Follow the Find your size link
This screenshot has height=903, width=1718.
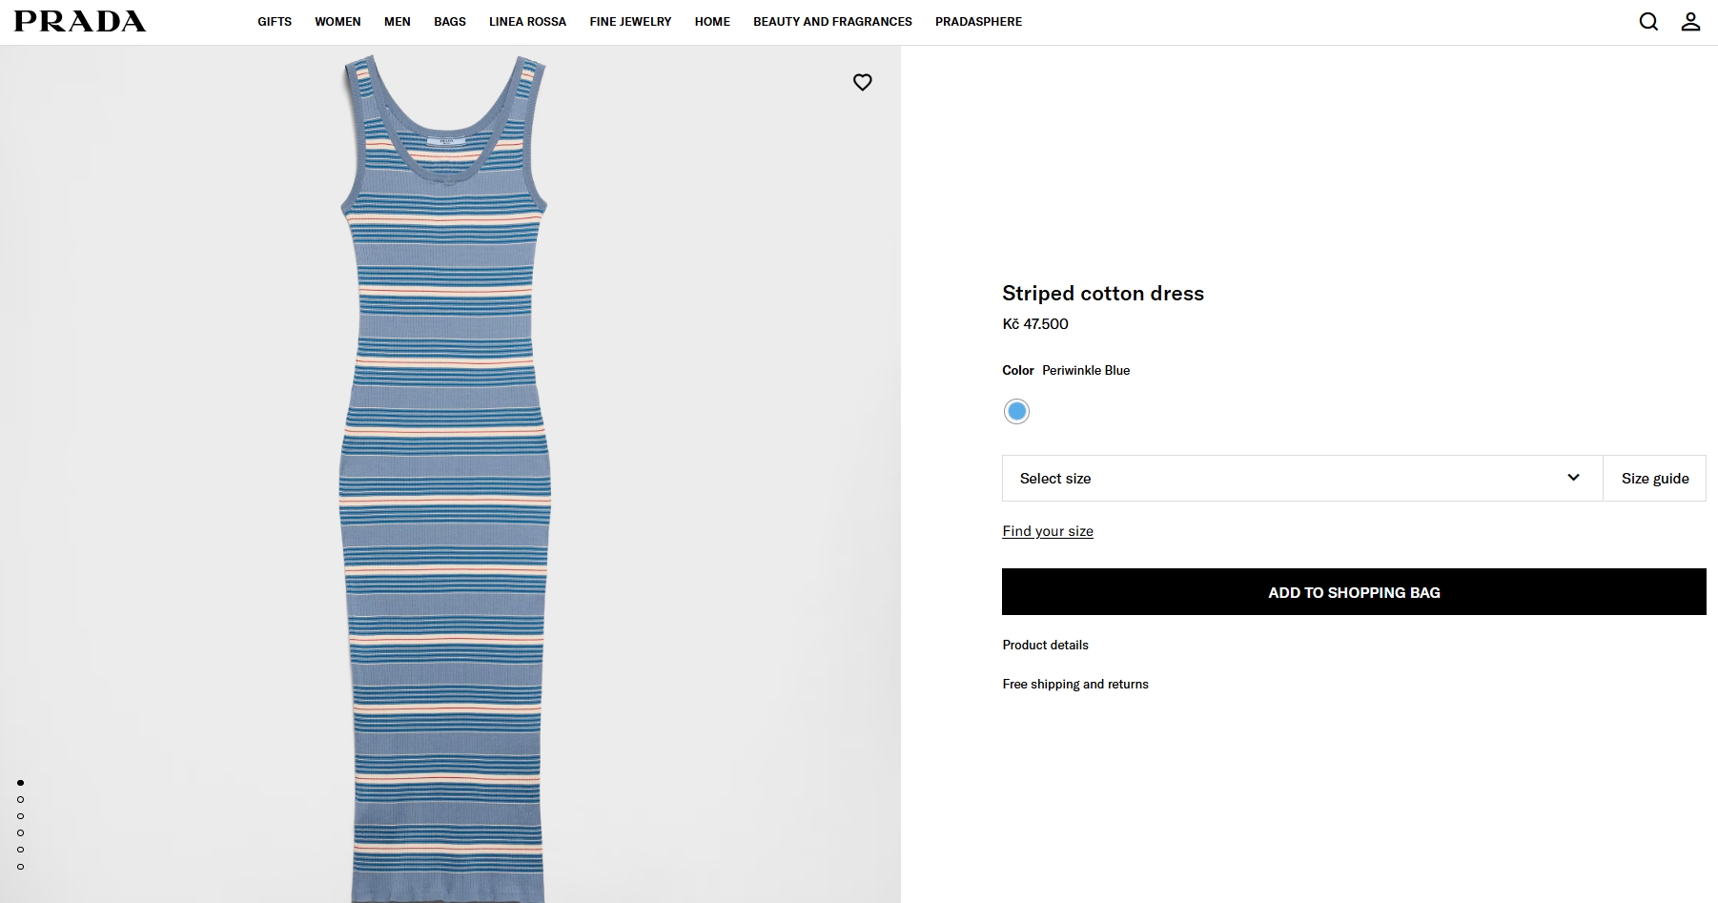[x=1047, y=531]
